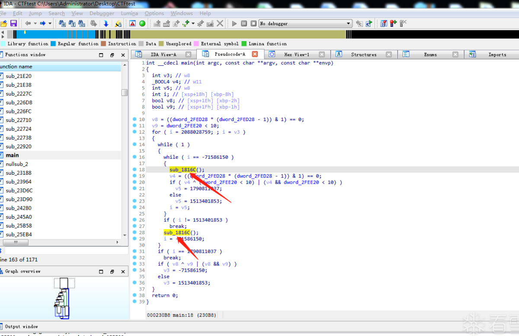Open the Lumina menu
The width and height of the screenshot is (519, 336).
pos(130,13)
